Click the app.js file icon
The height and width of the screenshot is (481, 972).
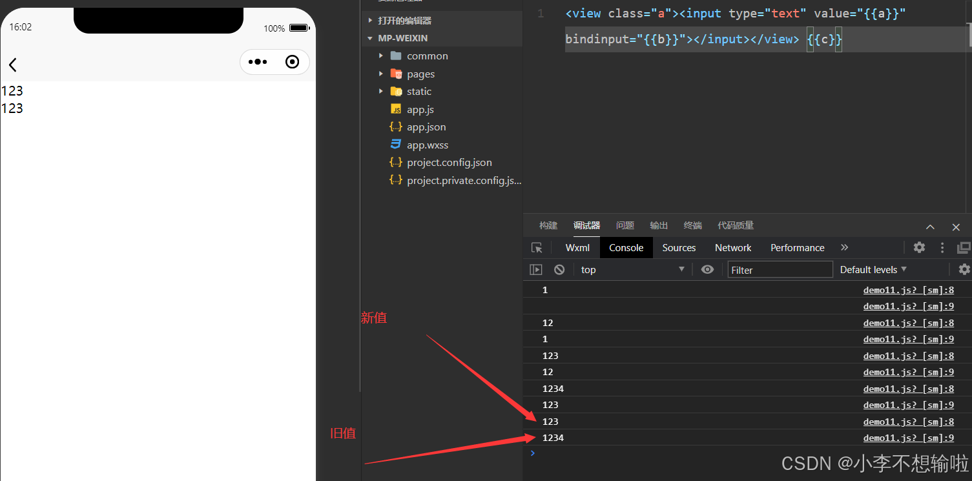[x=396, y=109]
